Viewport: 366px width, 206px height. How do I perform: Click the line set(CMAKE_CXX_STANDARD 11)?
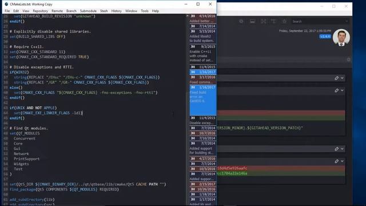pos(38,52)
